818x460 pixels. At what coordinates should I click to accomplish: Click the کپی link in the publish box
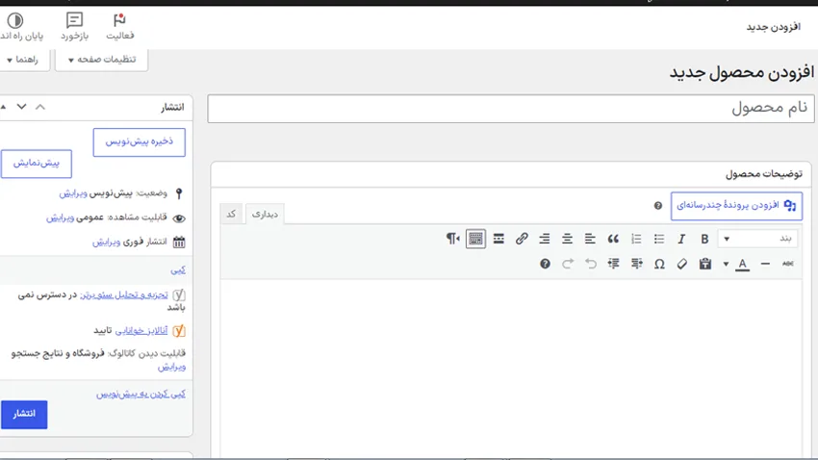(178, 269)
